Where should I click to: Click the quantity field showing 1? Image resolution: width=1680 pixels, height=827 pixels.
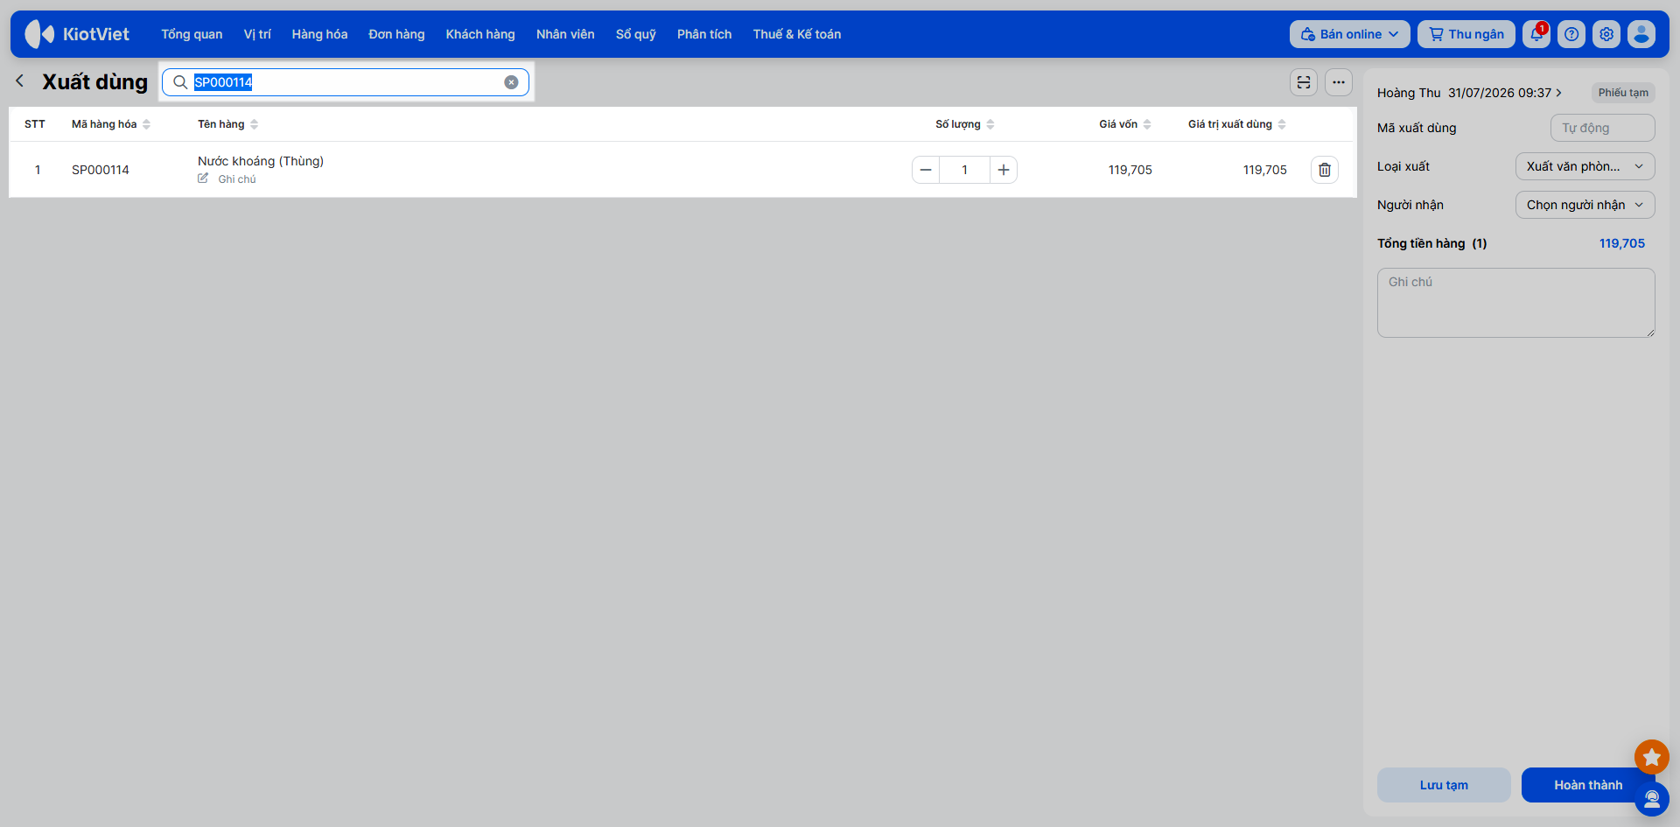(965, 170)
